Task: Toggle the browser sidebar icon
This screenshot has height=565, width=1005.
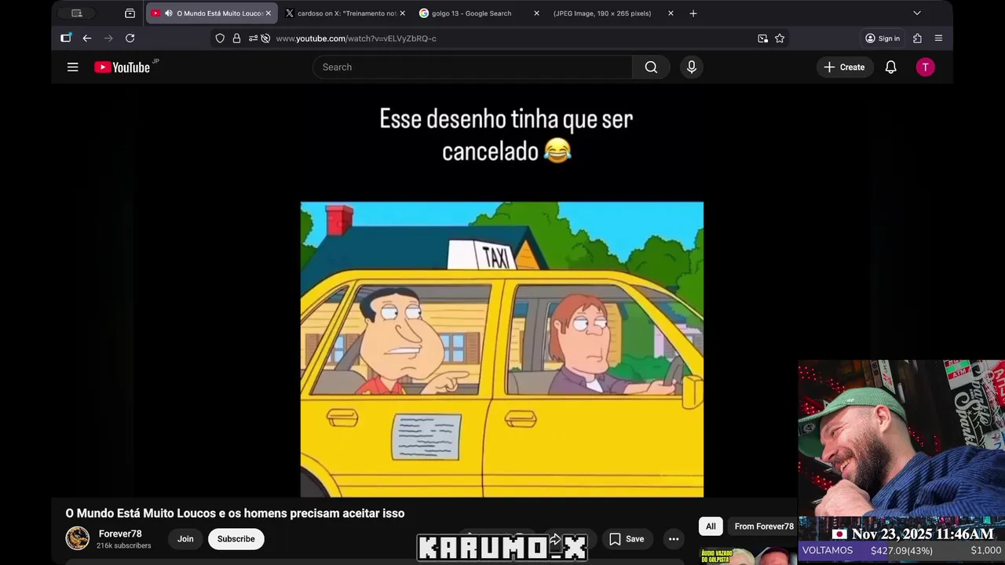Action: [66, 38]
